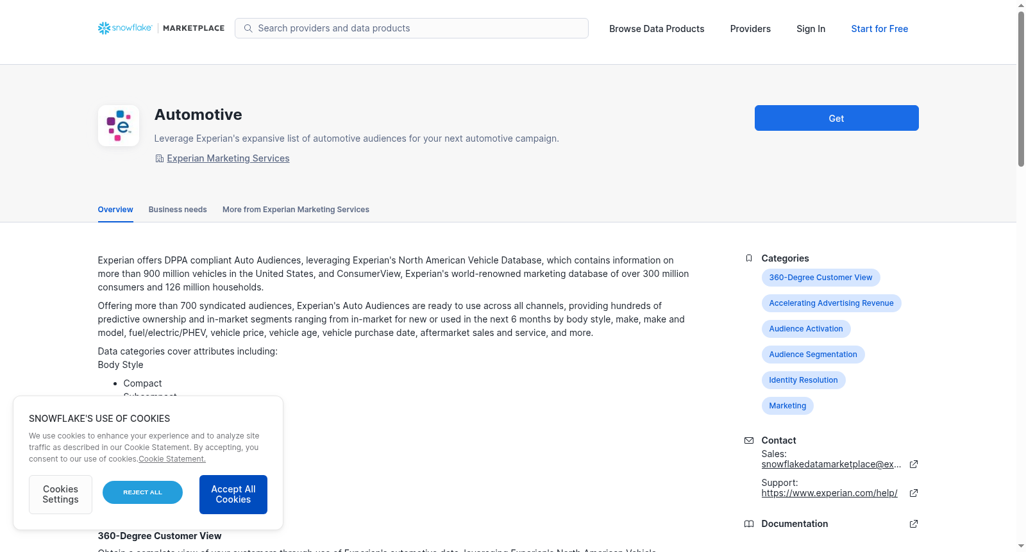Select Accelerating Advertising Revenue category chip

click(831, 303)
